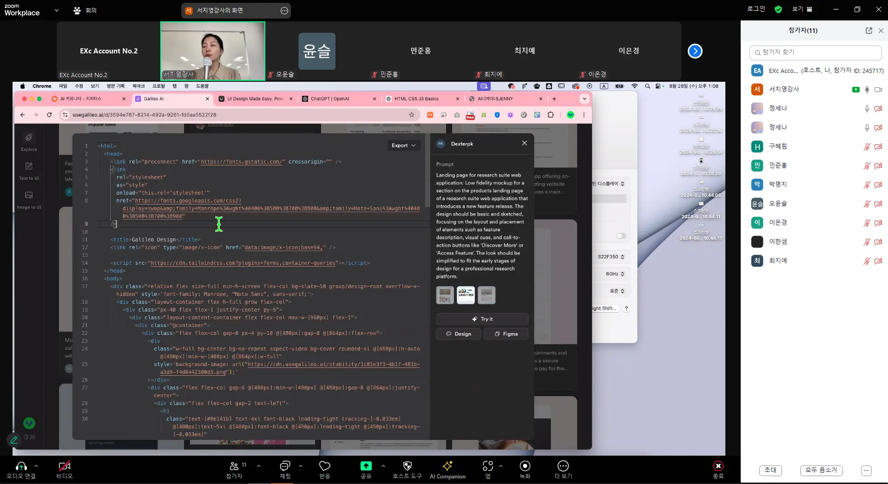Screen dimensions: 888x484
Task: Open 60Hz refresh rate dropdown
Action: point(615,274)
